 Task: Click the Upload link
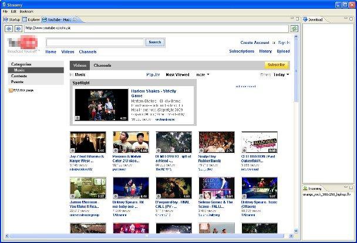click(283, 51)
